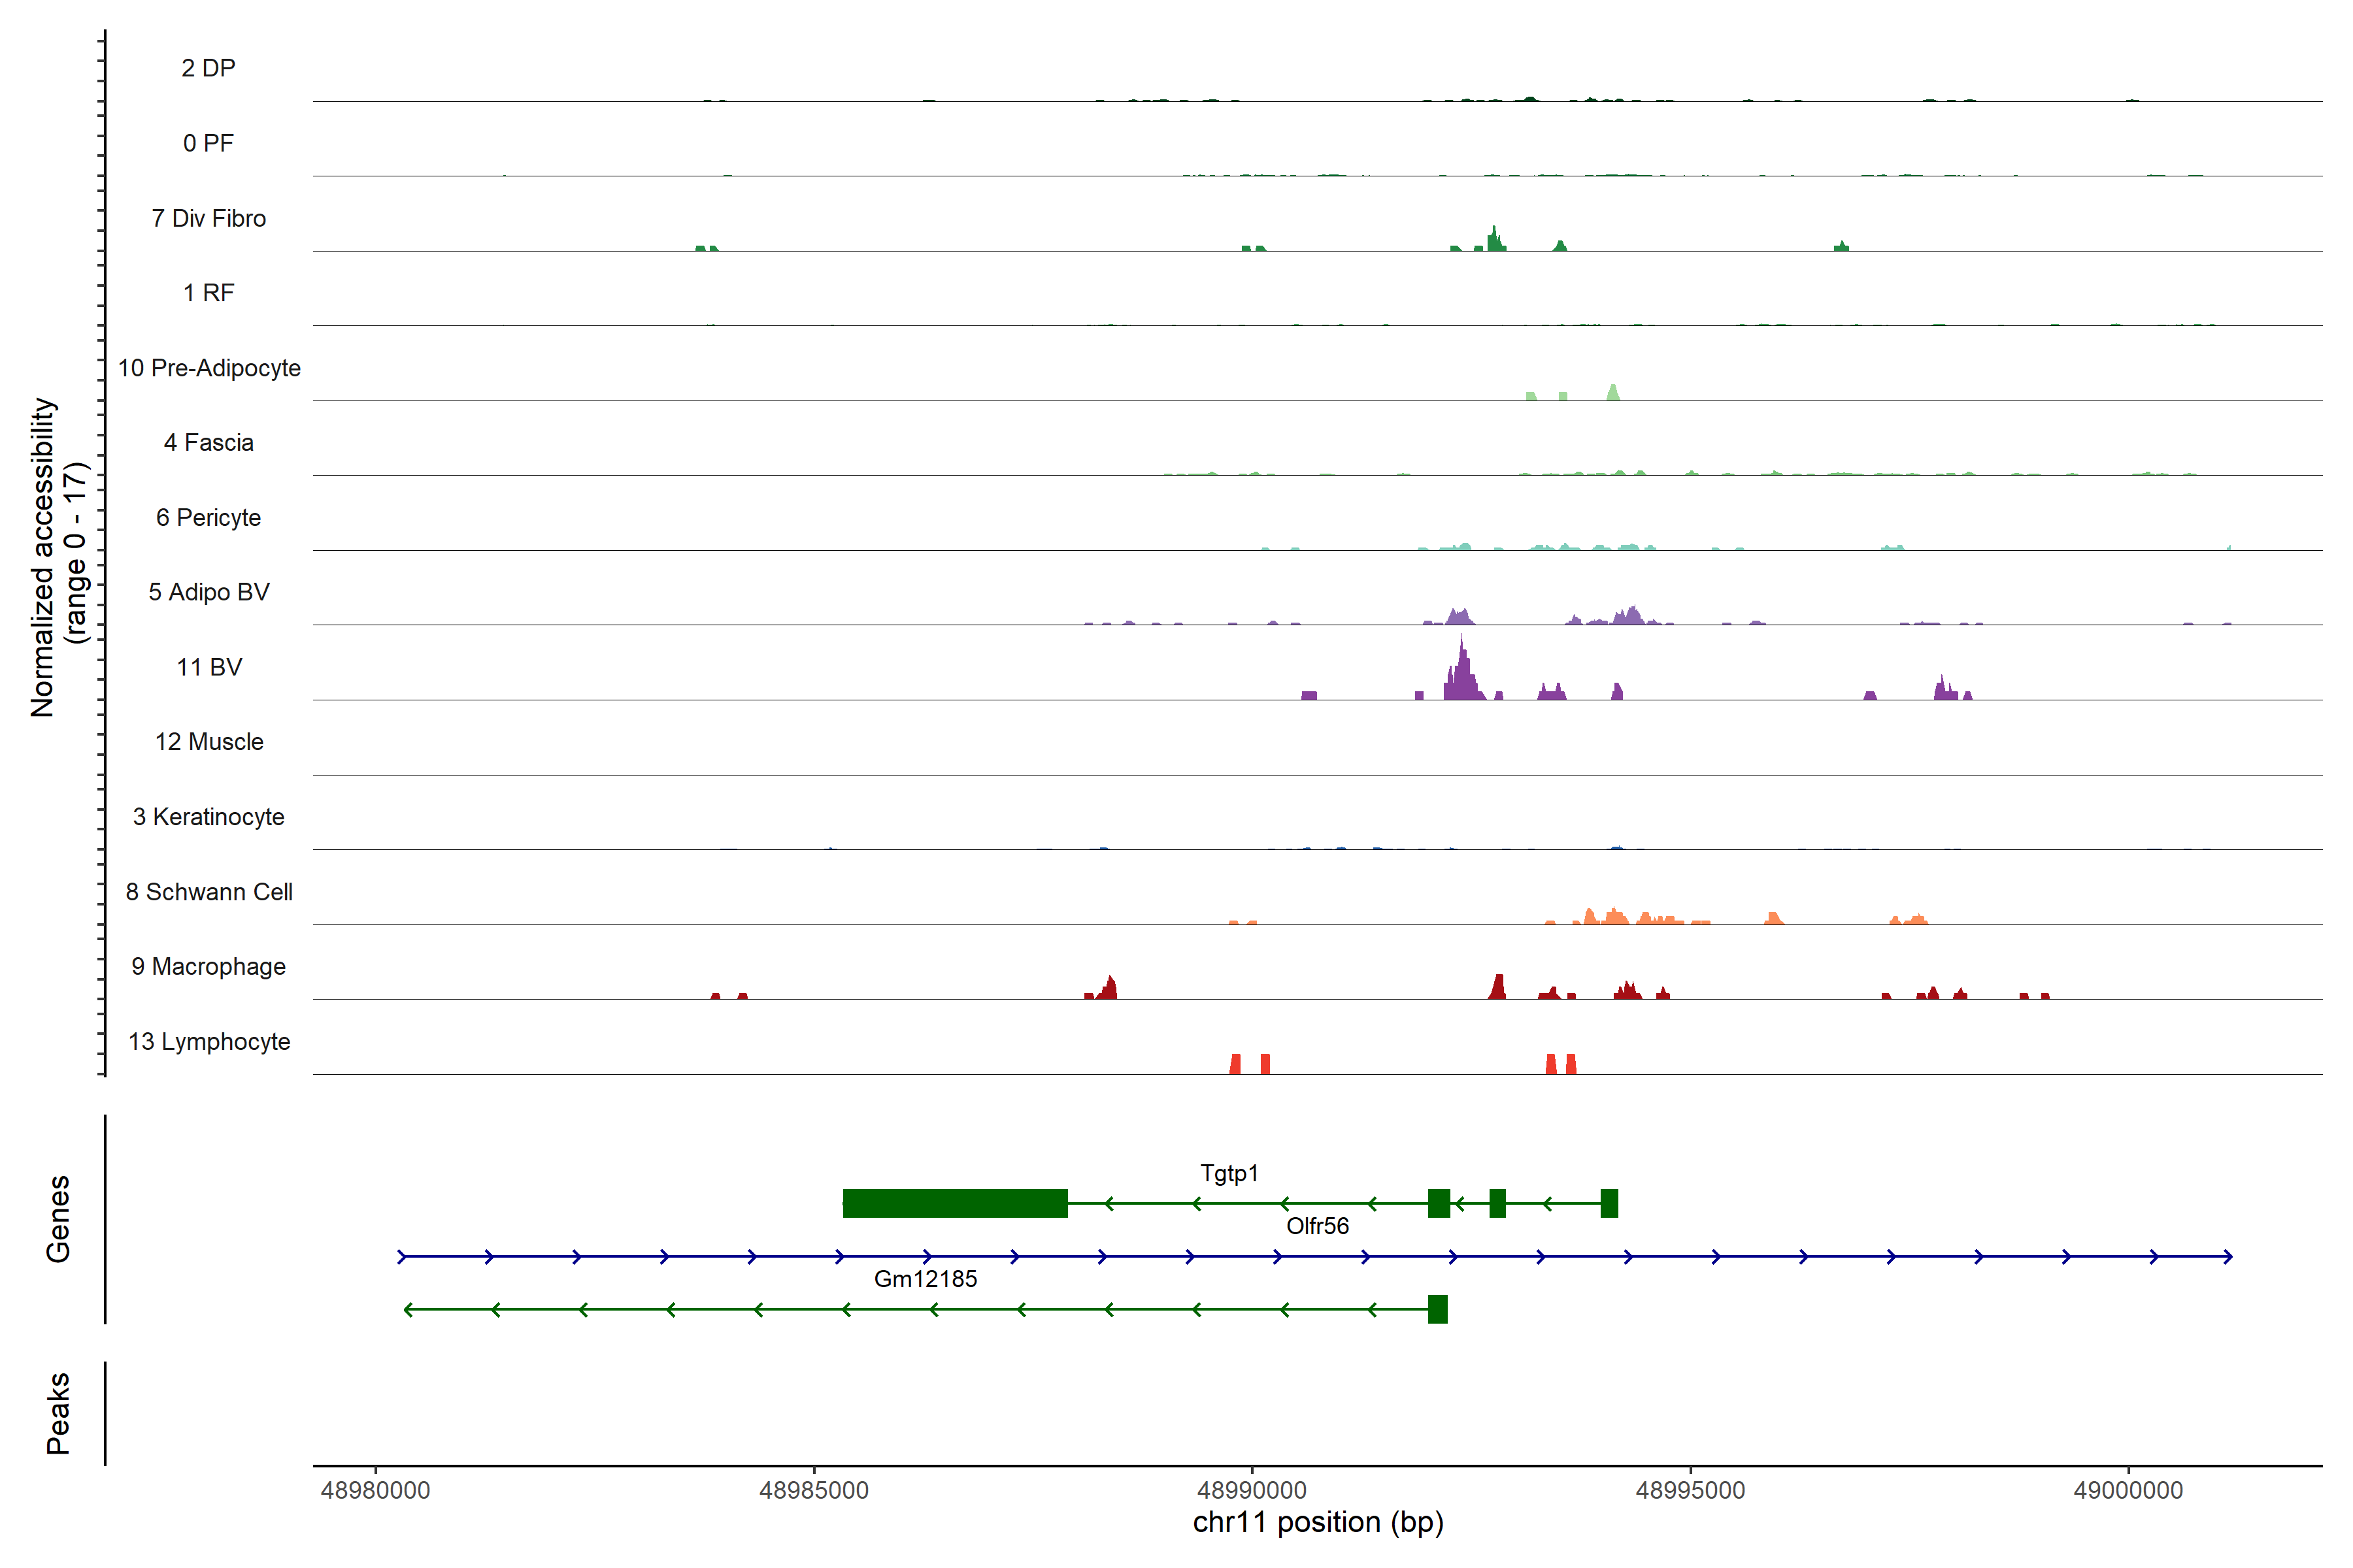The width and height of the screenshot is (2353, 1568).
Task: Click the 10 Pre-Adipocyte track label
Action: point(209,368)
